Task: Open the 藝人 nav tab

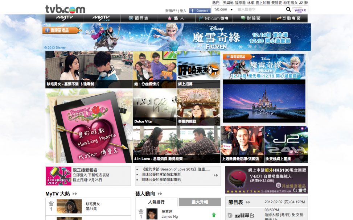Action: tap(176, 18)
